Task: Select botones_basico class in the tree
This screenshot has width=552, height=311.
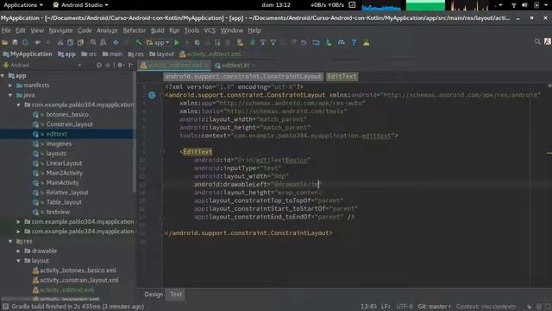Action: (67, 115)
